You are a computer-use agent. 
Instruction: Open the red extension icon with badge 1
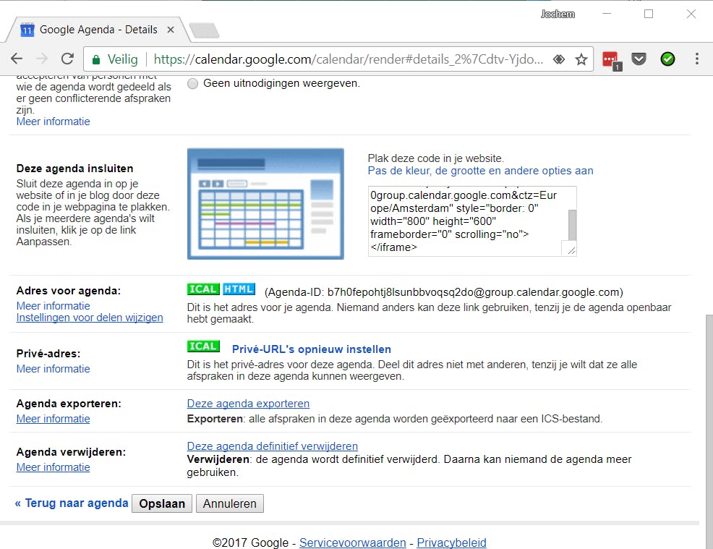coord(611,60)
